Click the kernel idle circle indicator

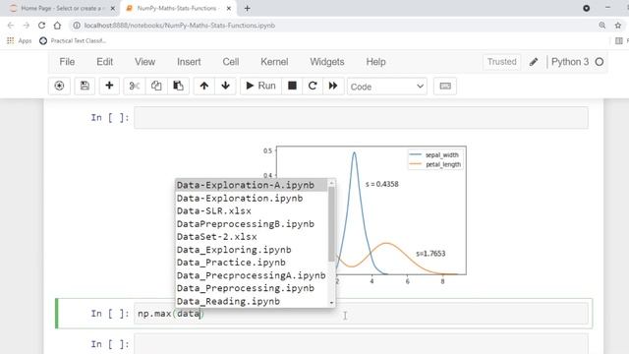click(600, 62)
